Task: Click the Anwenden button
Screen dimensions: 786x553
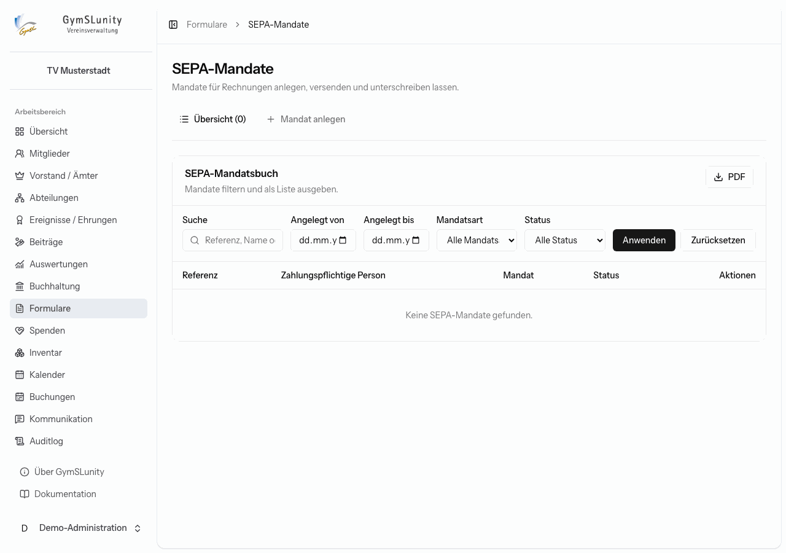Action: pyautogui.click(x=644, y=240)
